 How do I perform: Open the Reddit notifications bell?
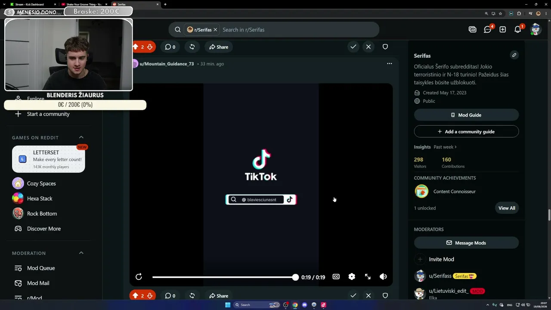[518, 30]
